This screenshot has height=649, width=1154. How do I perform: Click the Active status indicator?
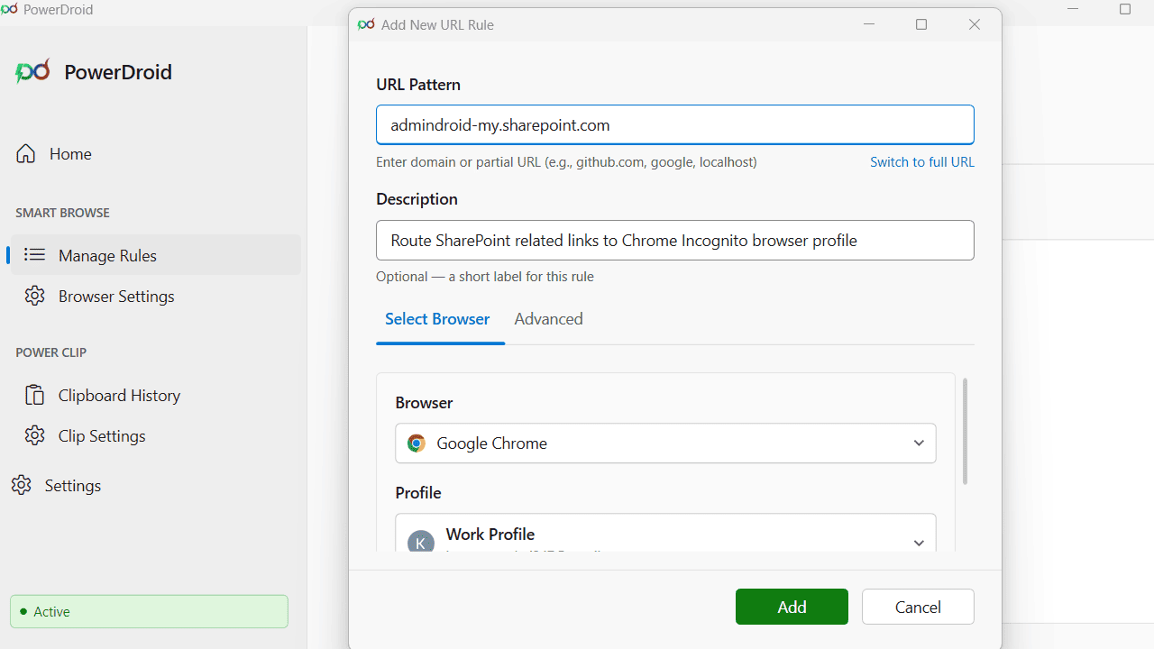(x=149, y=611)
